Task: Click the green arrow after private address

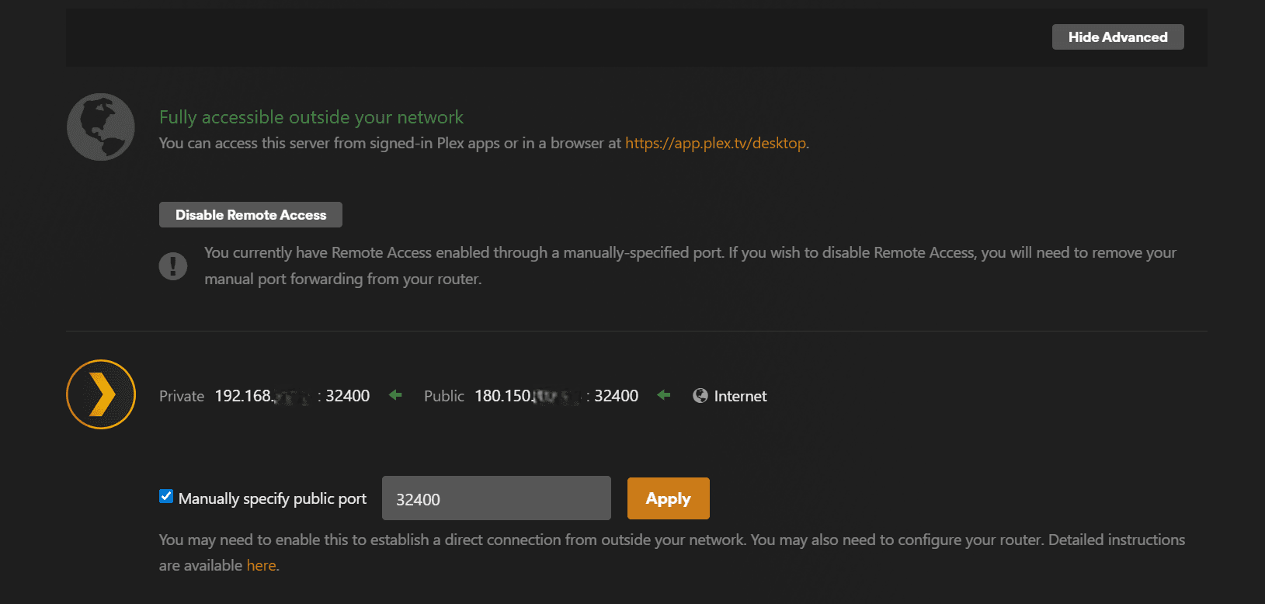Action: coord(395,395)
